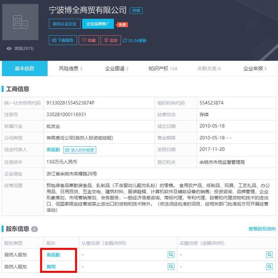Click the 10-24更新 update text
The width and height of the screenshot is (278, 278).
click(x=137, y=40)
